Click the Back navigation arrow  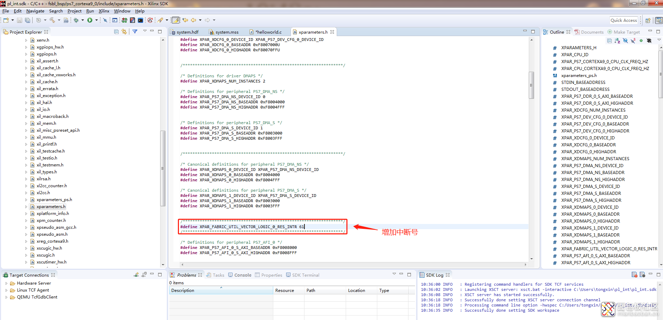[x=193, y=20]
